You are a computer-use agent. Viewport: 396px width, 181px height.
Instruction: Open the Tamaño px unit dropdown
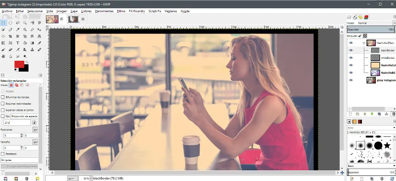(36, 142)
